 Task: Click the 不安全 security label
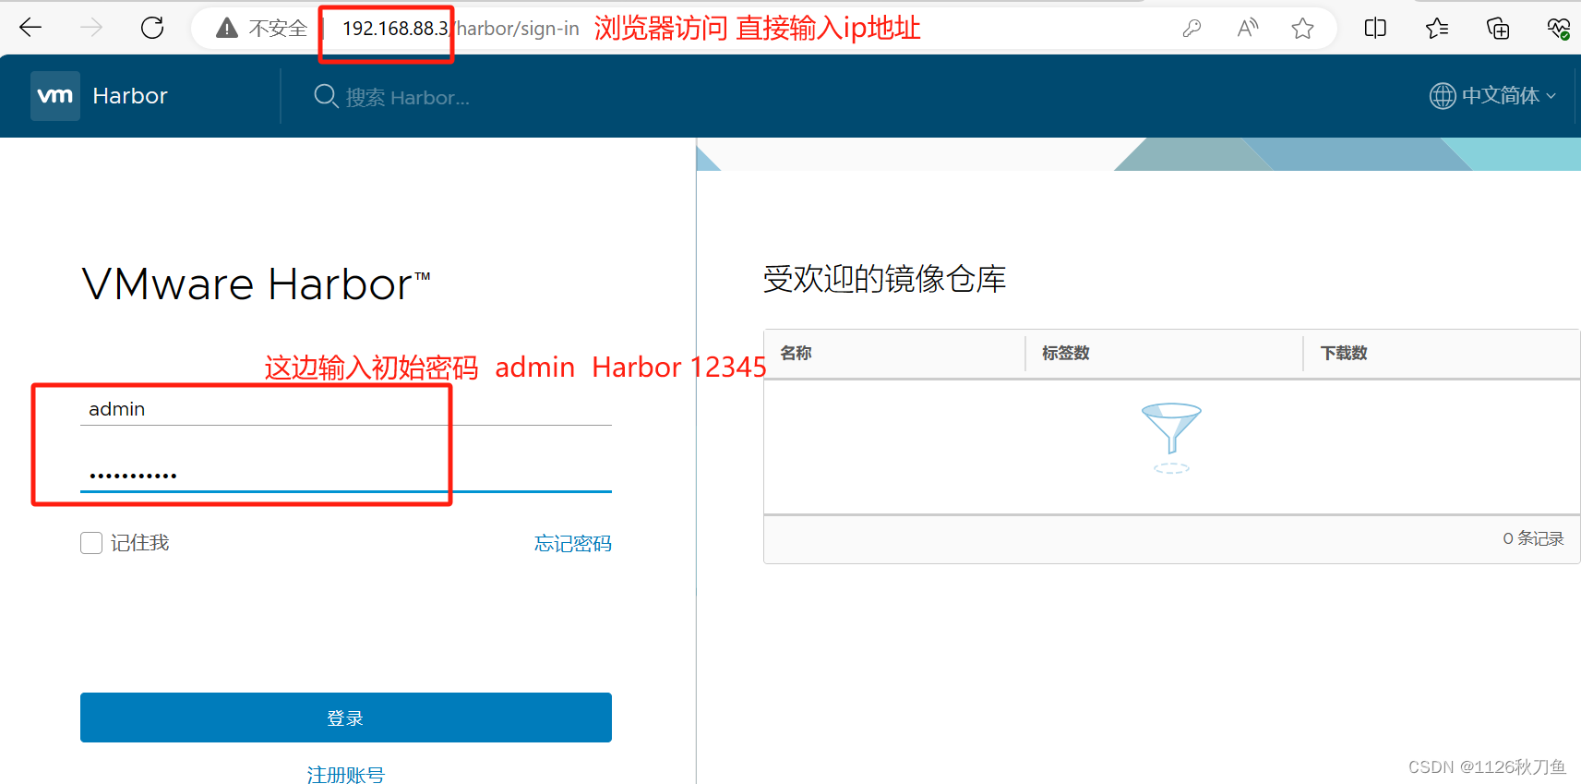(278, 29)
